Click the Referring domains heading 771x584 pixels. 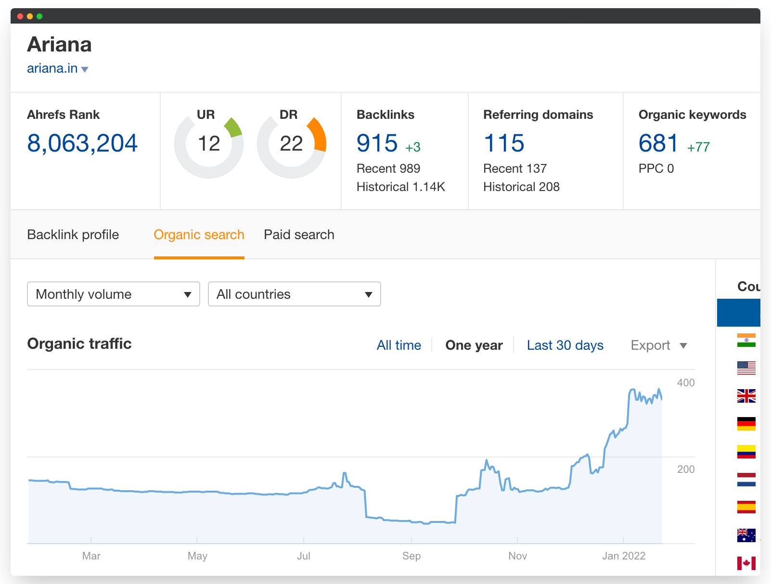click(538, 114)
